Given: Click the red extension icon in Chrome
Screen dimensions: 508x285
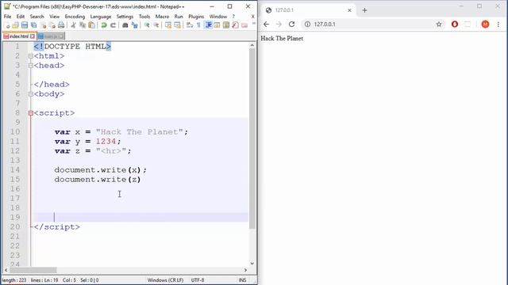Looking at the screenshot, I should pos(455,25).
